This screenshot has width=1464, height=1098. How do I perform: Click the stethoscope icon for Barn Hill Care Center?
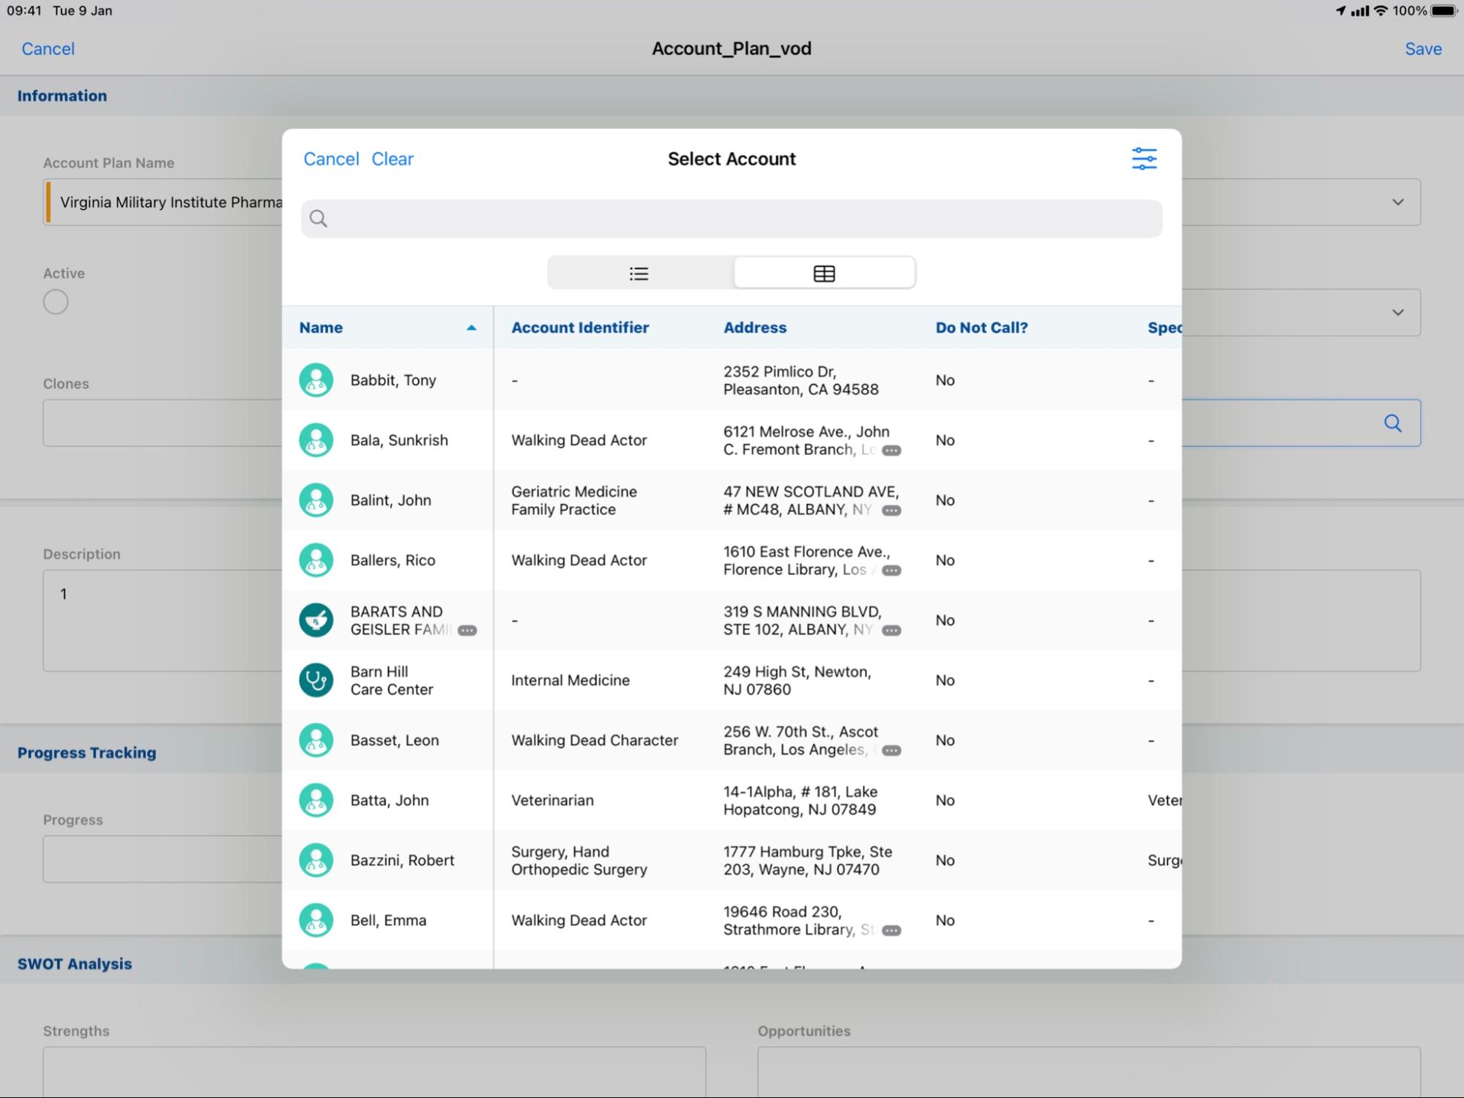tap(316, 680)
